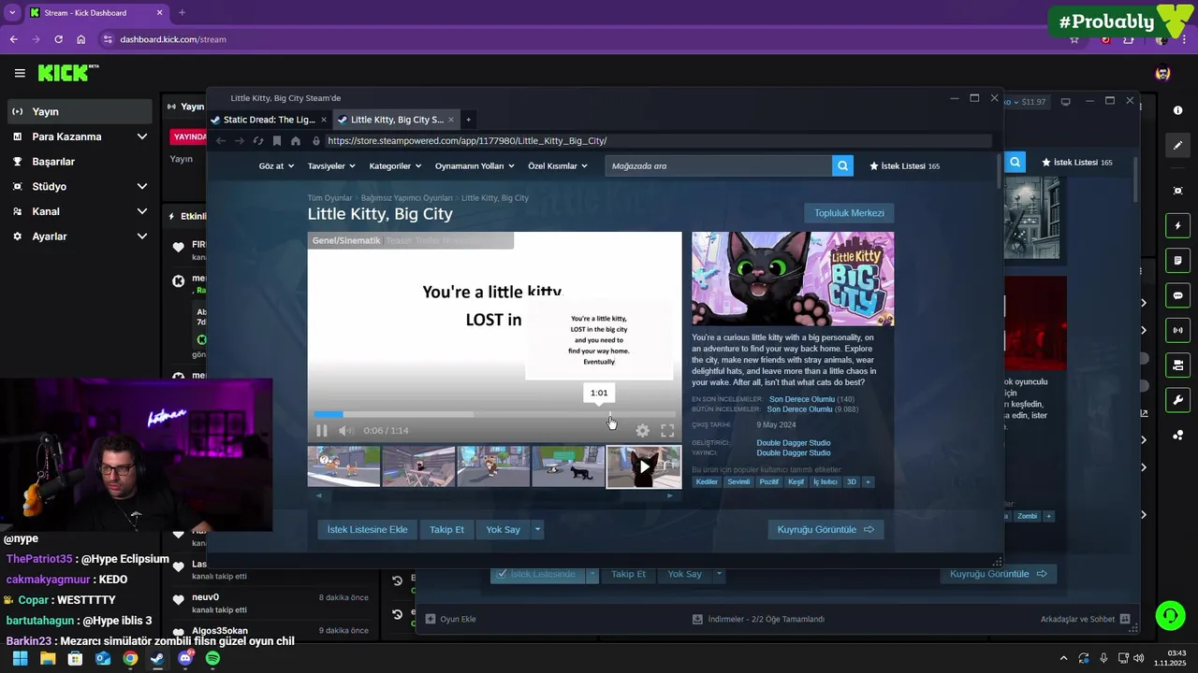Click the Kediler tag

(x=707, y=482)
